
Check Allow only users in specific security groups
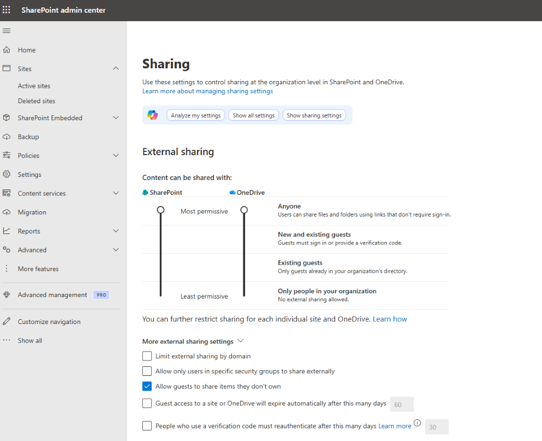(x=147, y=371)
